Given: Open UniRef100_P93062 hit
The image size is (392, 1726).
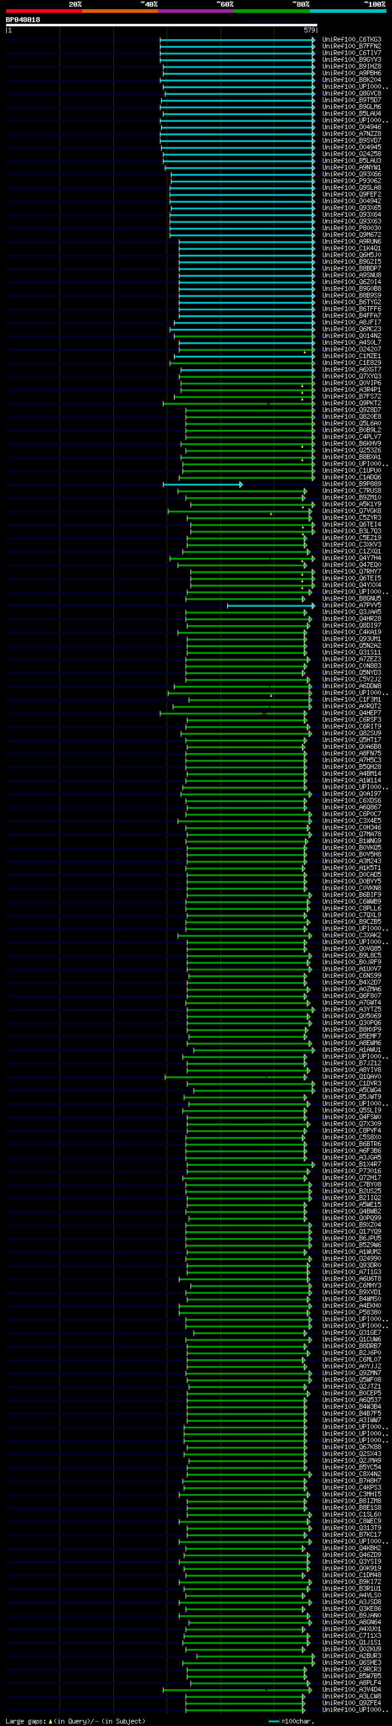Looking at the screenshot, I should pos(352,181).
